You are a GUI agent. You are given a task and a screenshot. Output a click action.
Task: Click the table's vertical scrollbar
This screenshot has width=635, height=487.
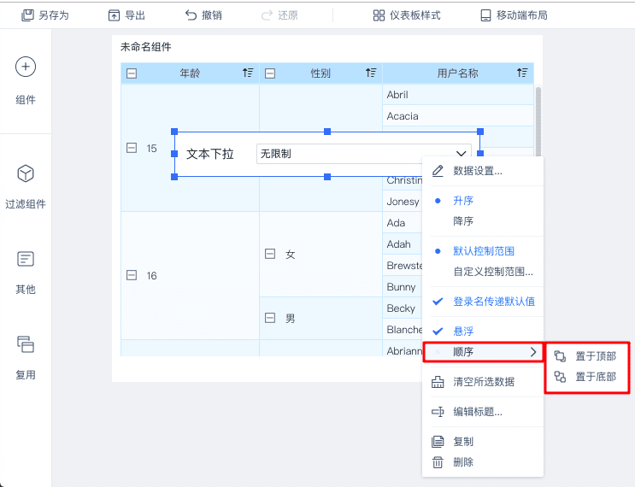click(x=538, y=121)
